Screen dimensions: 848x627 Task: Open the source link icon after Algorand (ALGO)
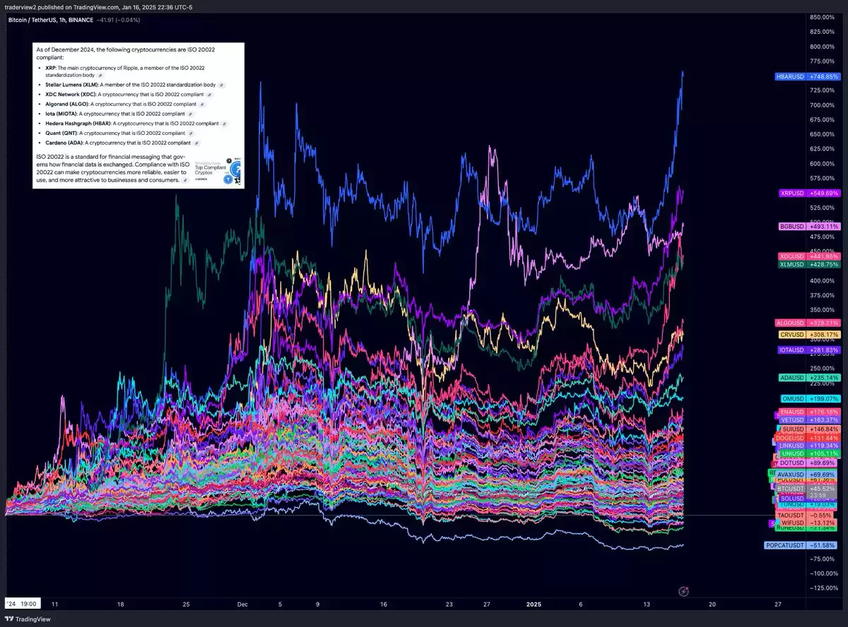coord(202,104)
